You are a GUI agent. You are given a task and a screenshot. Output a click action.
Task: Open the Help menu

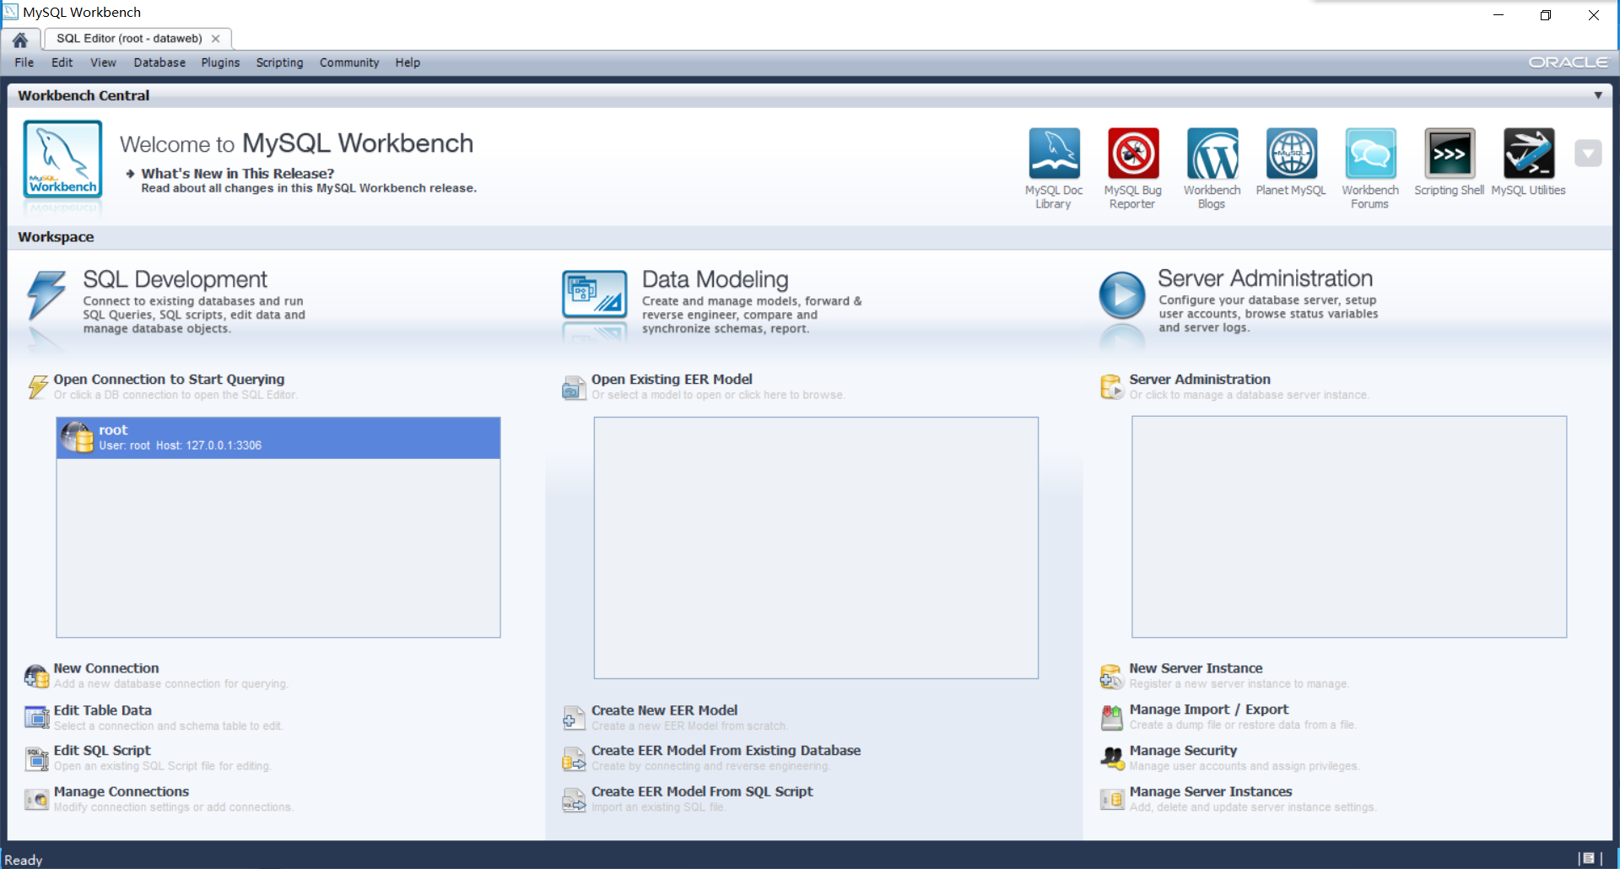click(x=408, y=62)
